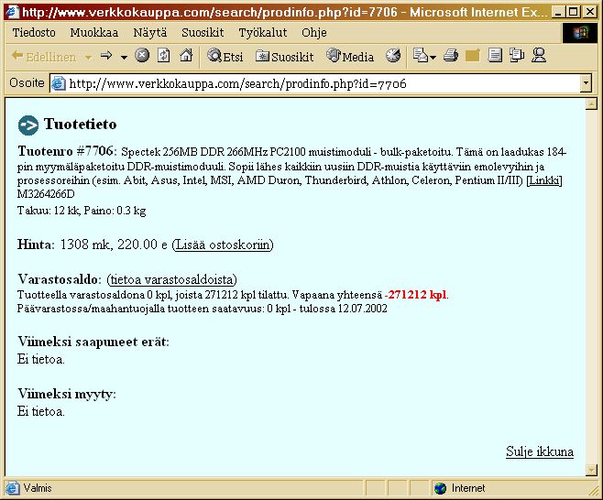603x500 pixels.
Task: Click the Valmis status bar text
Action: tap(38, 488)
